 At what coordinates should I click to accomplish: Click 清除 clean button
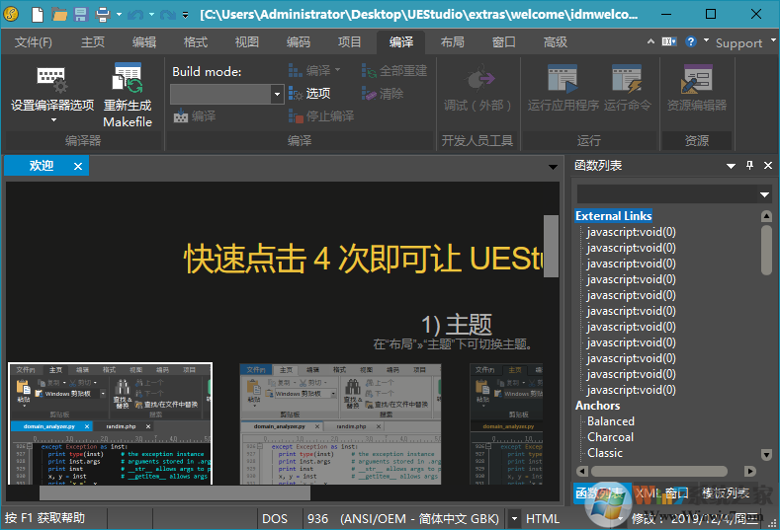coord(382,94)
